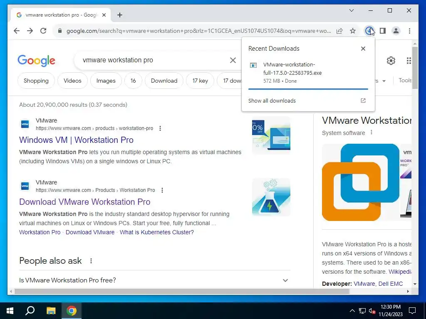Image resolution: width=426 pixels, height=319 pixels.
Task: Expand 'Is VMware Workstation Pro free?' question
Action: pos(155,280)
